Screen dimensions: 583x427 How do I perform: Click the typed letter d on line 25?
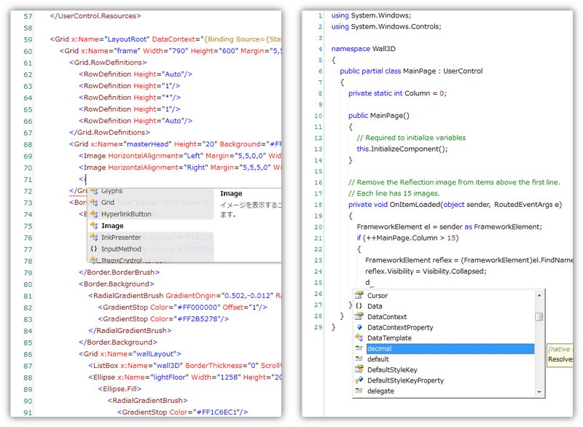coord(367,283)
